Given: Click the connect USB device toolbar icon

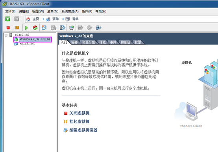Looking at the screenshot, I should click(99, 28).
